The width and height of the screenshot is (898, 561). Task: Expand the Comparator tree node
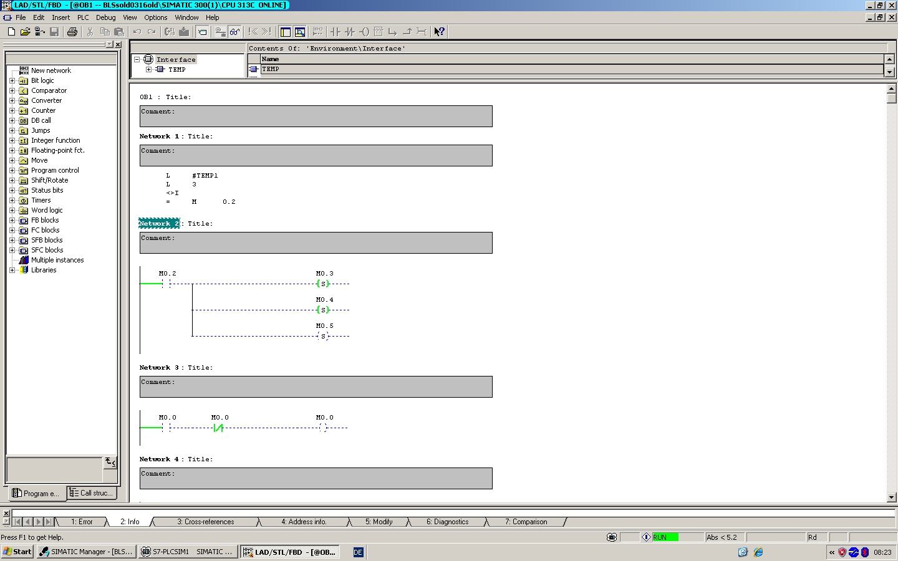tap(12, 90)
